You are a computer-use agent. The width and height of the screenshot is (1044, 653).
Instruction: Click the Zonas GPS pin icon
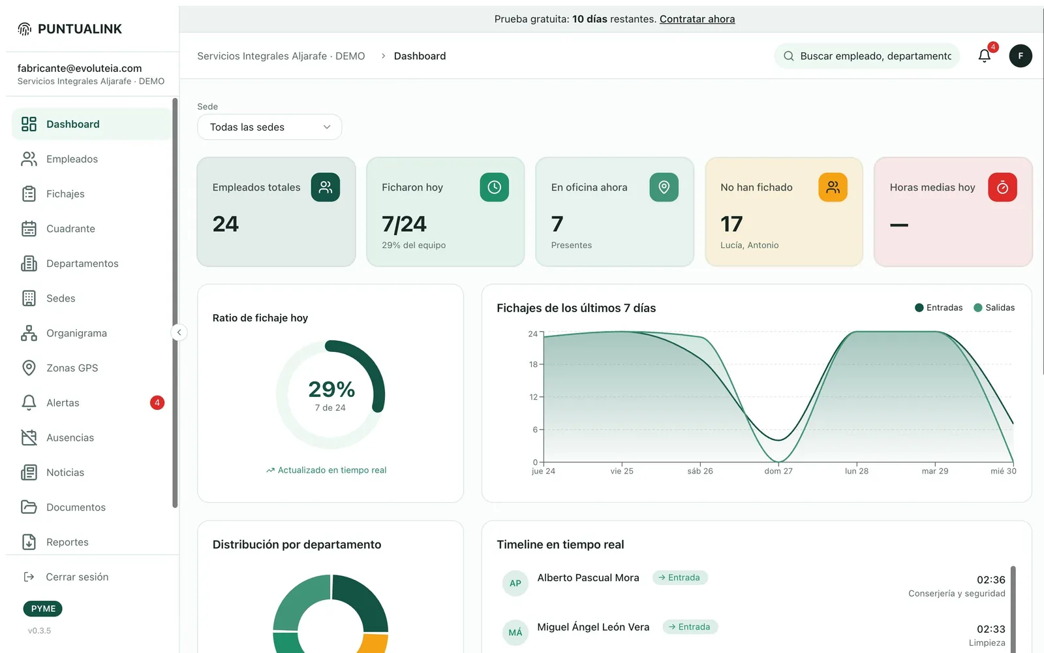pos(29,368)
